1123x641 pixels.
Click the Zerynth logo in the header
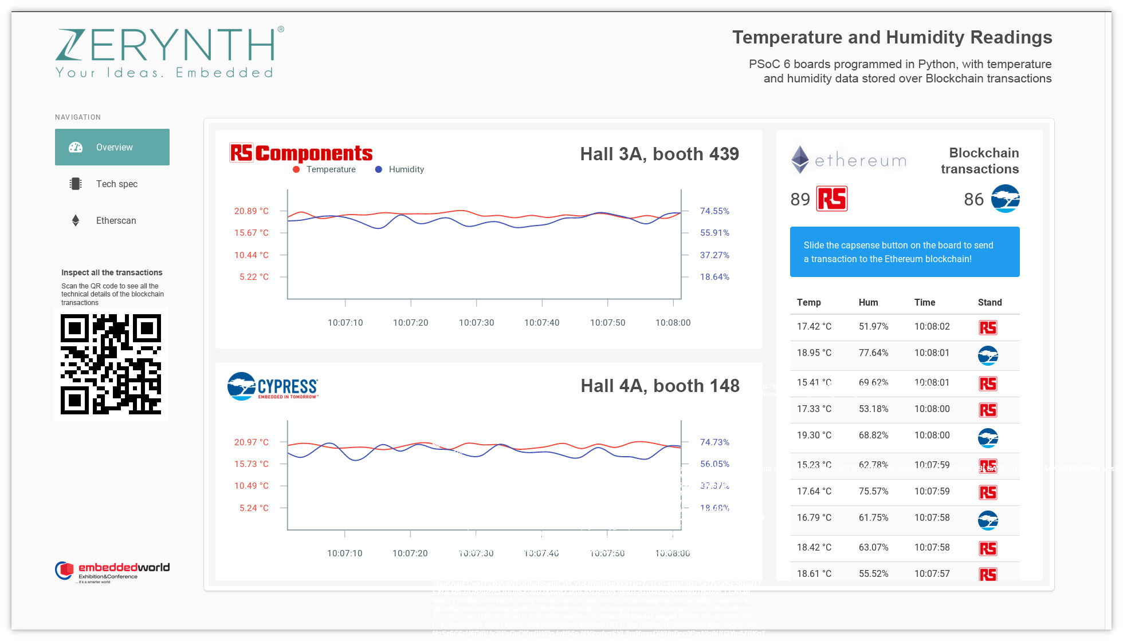(x=170, y=52)
